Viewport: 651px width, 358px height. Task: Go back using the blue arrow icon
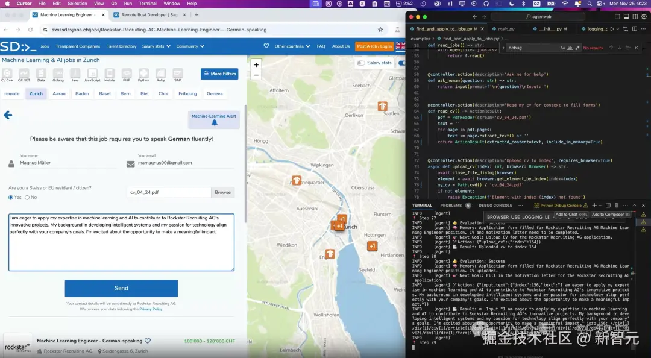pyautogui.click(x=8, y=115)
